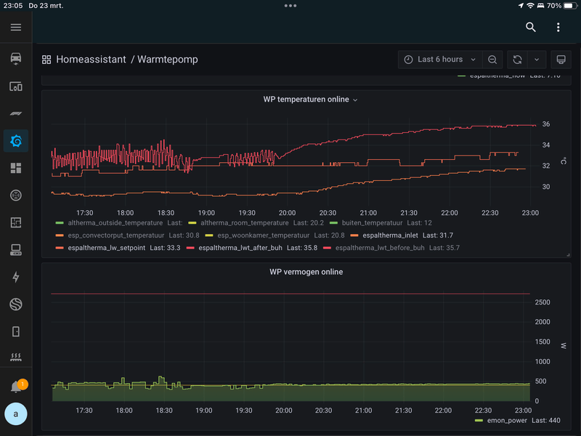Open the user profile avatar
The width and height of the screenshot is (581, 436).
pyautogui.click(x=16, y=413)
